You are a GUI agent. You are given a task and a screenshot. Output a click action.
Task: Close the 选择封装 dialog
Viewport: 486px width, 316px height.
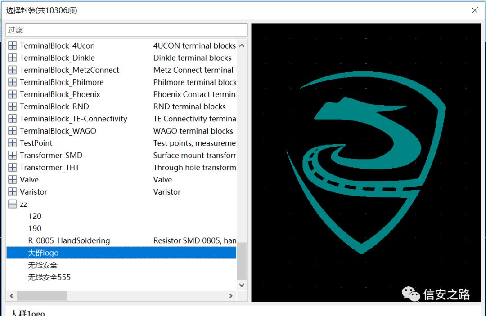[x=475, y=10]
